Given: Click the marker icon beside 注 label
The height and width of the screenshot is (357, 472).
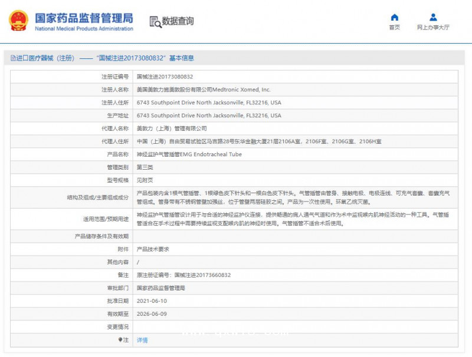Looking at the screenshot, I should pos(121,340).
